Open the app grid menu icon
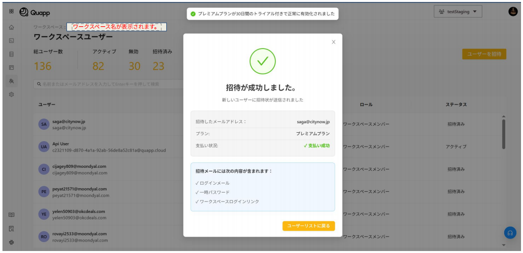Image resolution: width=523 pixels, height=253 pixels. [x=11, y=11]
